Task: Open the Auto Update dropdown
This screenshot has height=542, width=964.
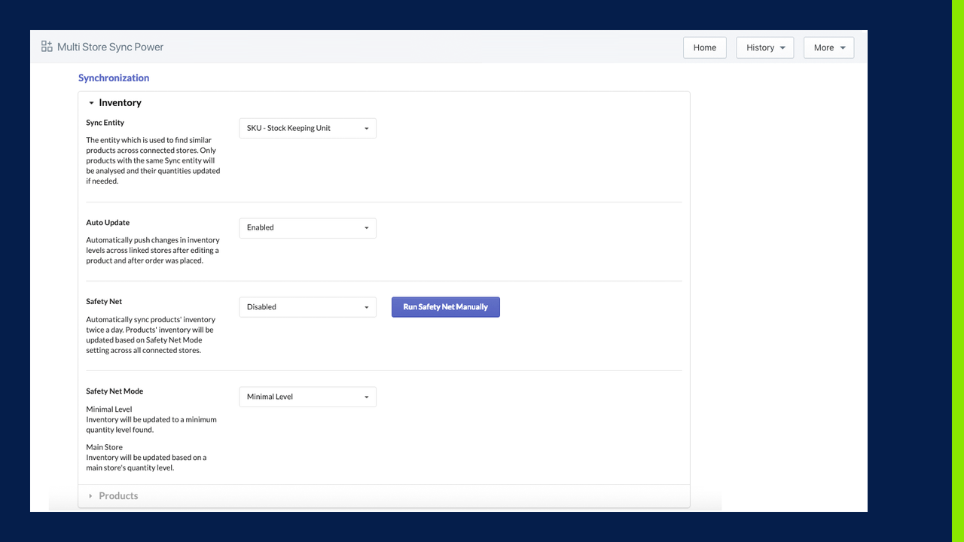Action: (x=307, y=227)
